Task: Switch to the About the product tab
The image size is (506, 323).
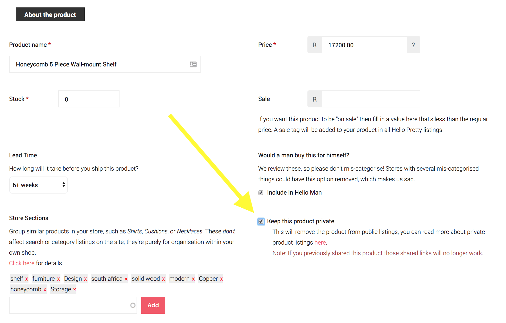Action: (x=50, y=14)
